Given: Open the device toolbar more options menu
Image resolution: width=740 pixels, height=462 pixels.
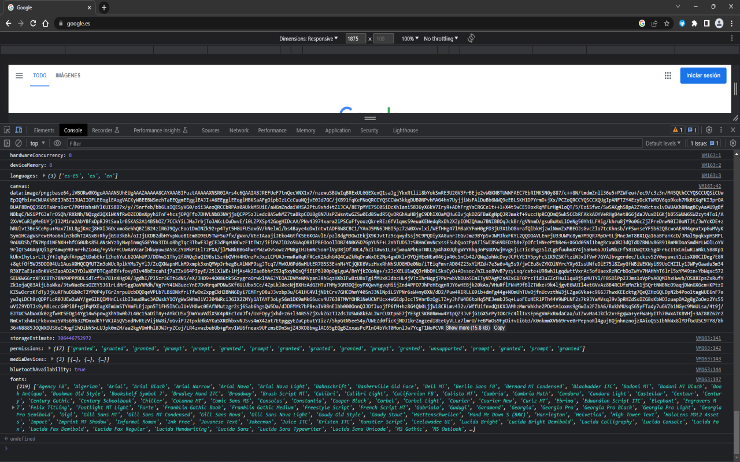Looking at the screenshot, I should [733, 39].
